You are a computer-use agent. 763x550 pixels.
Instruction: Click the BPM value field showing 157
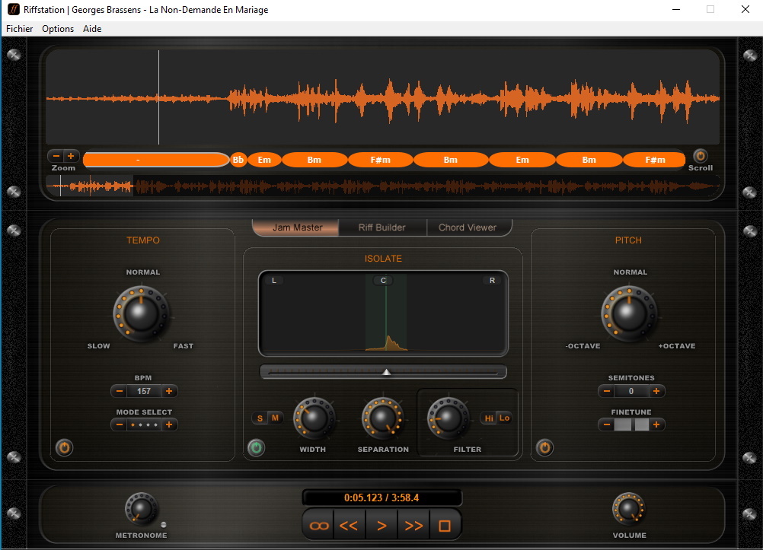(144, 391)
